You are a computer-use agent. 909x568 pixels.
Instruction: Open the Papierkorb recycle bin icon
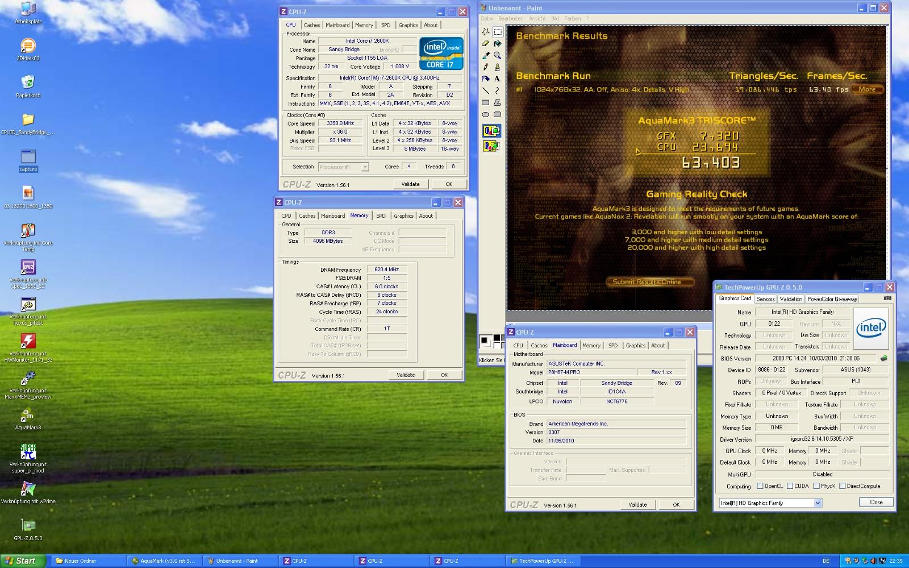(28, 86)
